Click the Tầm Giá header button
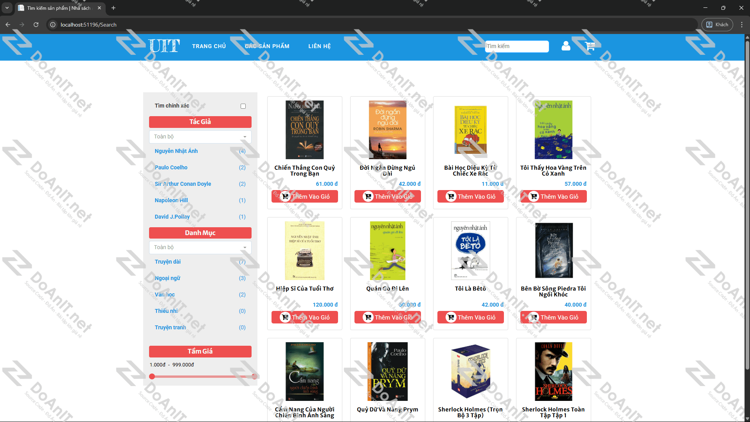The width and height of the screenshot is (750, 422). 200,352
